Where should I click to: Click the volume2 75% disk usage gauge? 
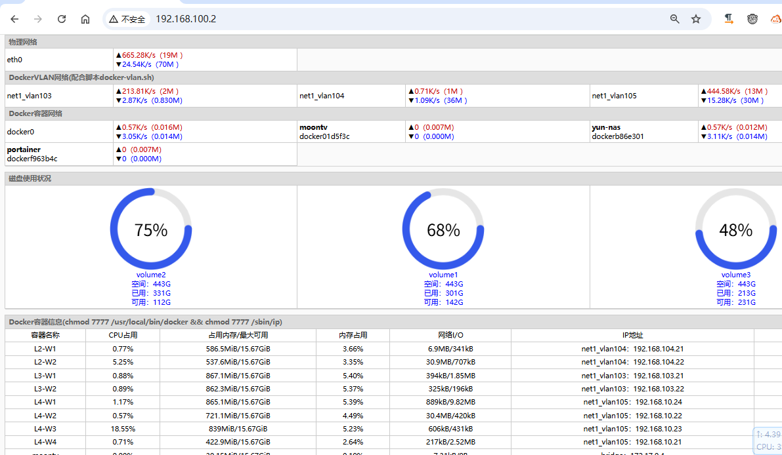(x=151, y=229)
